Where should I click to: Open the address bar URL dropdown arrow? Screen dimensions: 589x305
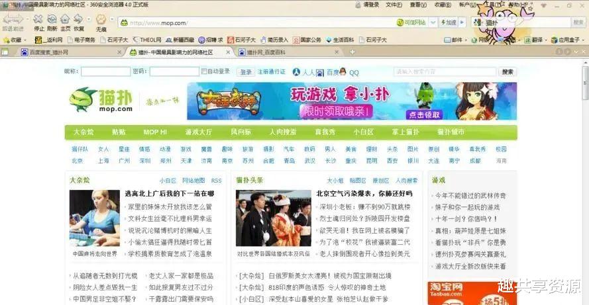(x=433, y=22)
